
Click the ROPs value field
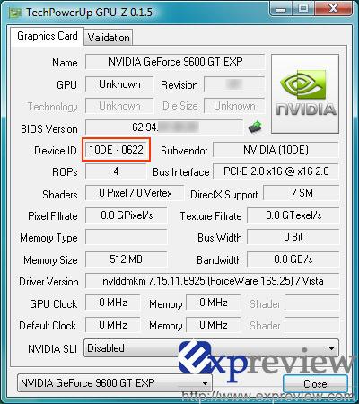pos(116,171)
